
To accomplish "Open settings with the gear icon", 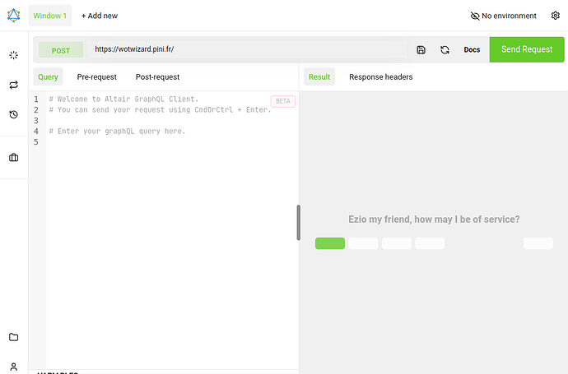I will tap(555, 16).
